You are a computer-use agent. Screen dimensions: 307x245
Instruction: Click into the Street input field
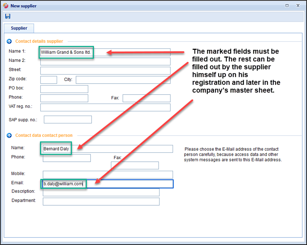[105, 71]
